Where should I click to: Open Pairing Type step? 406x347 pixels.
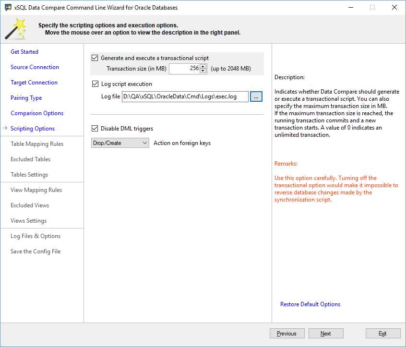click(x=26, y=98)
